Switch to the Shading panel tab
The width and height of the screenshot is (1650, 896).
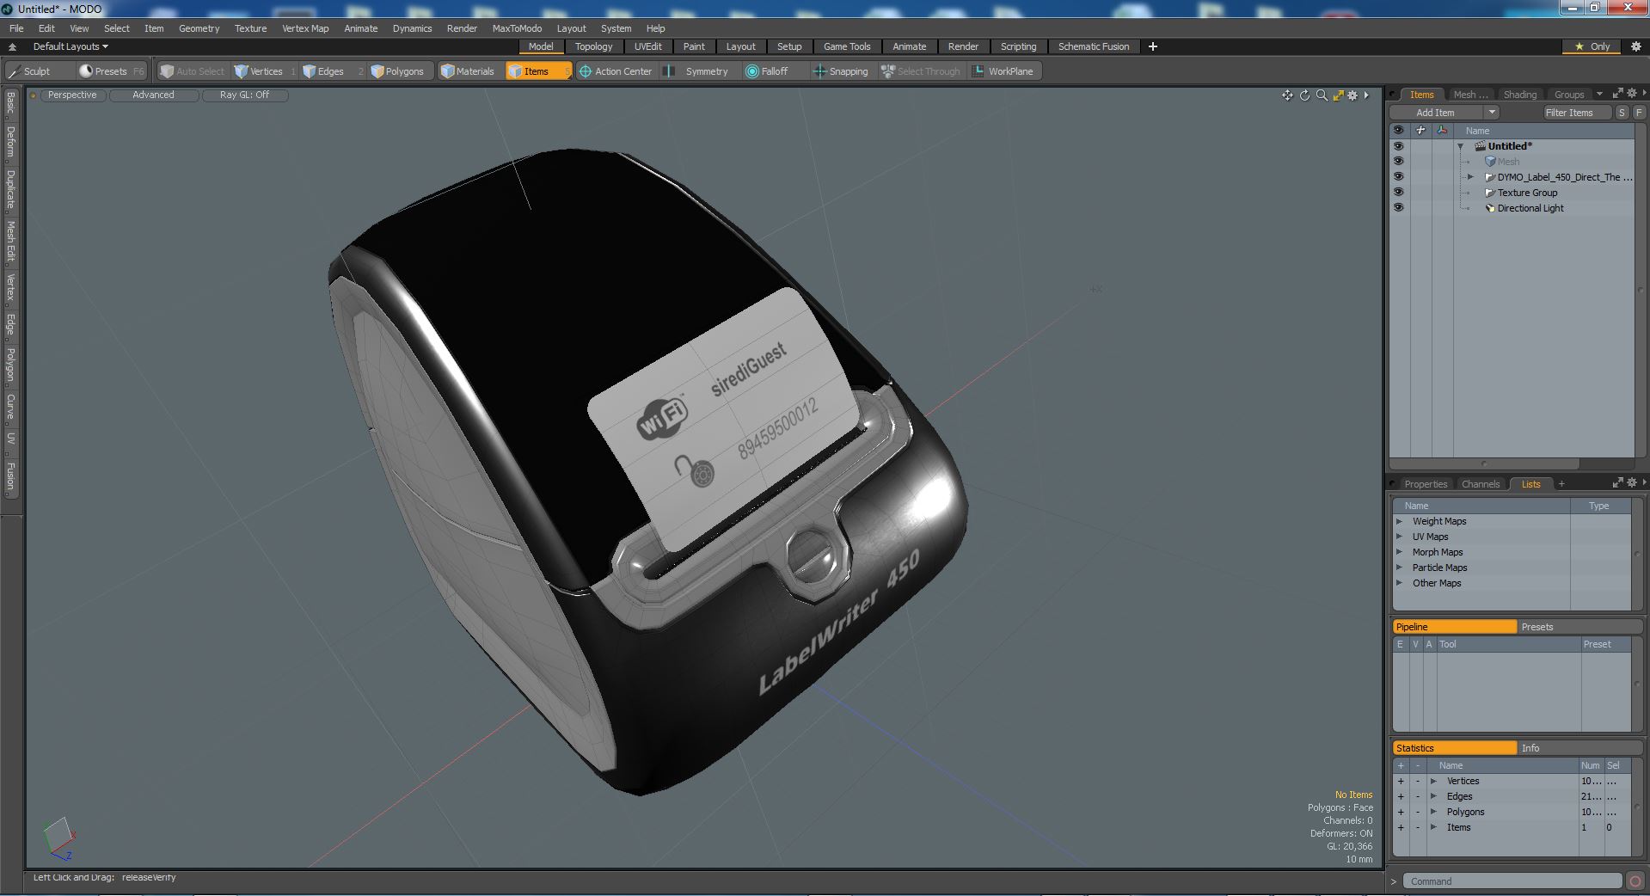click(1519, 95)
